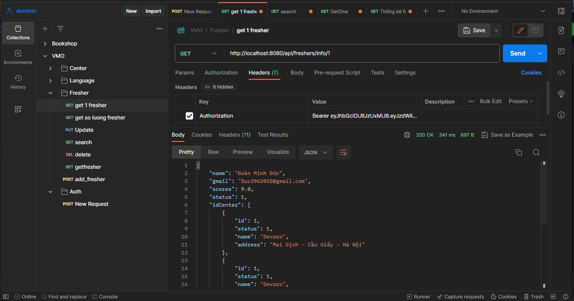Open the code snippet panel
574x301 pixels.
tap(561, 73)
